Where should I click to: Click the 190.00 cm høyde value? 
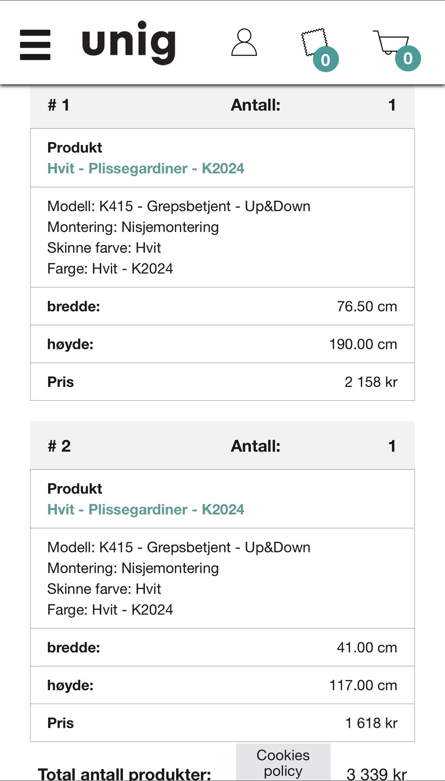pyautogui.click(x=363, y=344)
